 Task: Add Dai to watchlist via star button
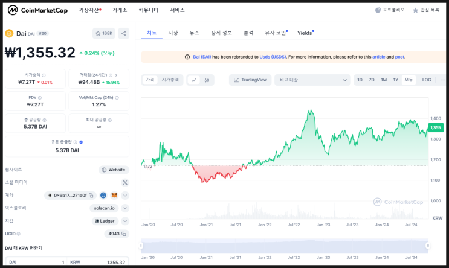coord(104,33)
